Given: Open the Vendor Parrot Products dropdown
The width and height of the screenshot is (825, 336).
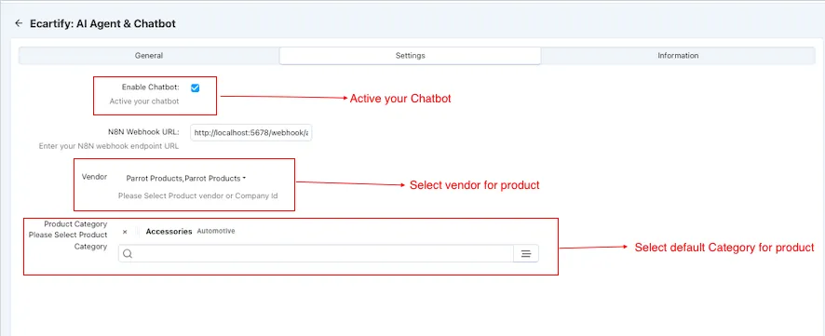Looking at the screenshot, I should 186,179.
